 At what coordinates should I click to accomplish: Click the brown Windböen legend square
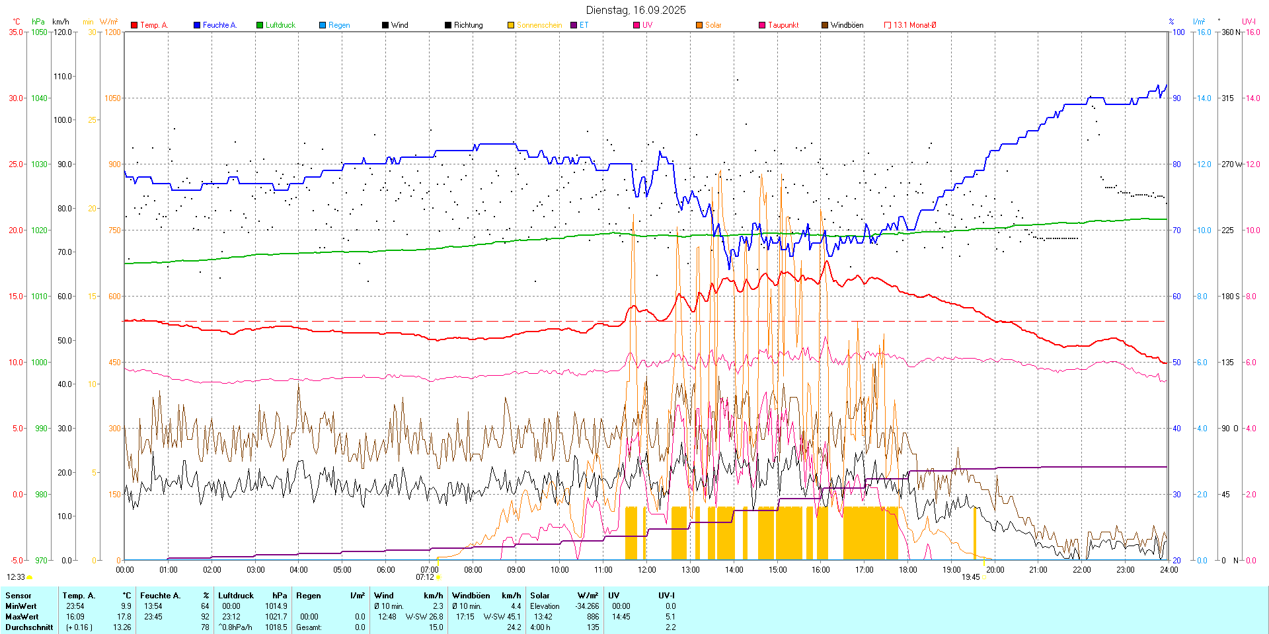pyautogui.click(x=825, y=25)
